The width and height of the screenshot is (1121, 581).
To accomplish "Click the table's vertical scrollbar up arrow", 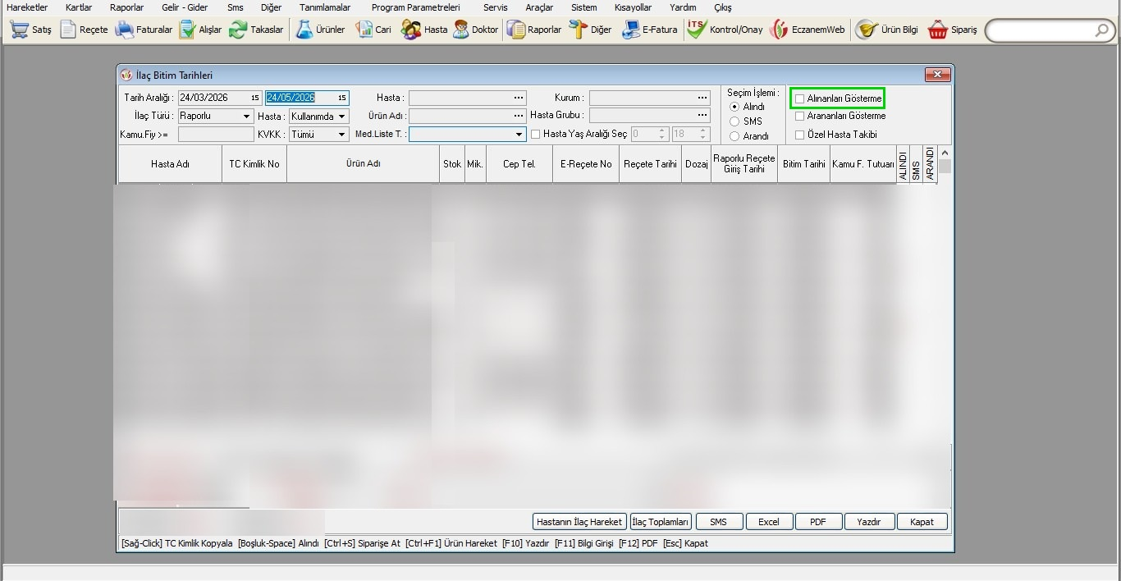I will (x=945, y=153).
